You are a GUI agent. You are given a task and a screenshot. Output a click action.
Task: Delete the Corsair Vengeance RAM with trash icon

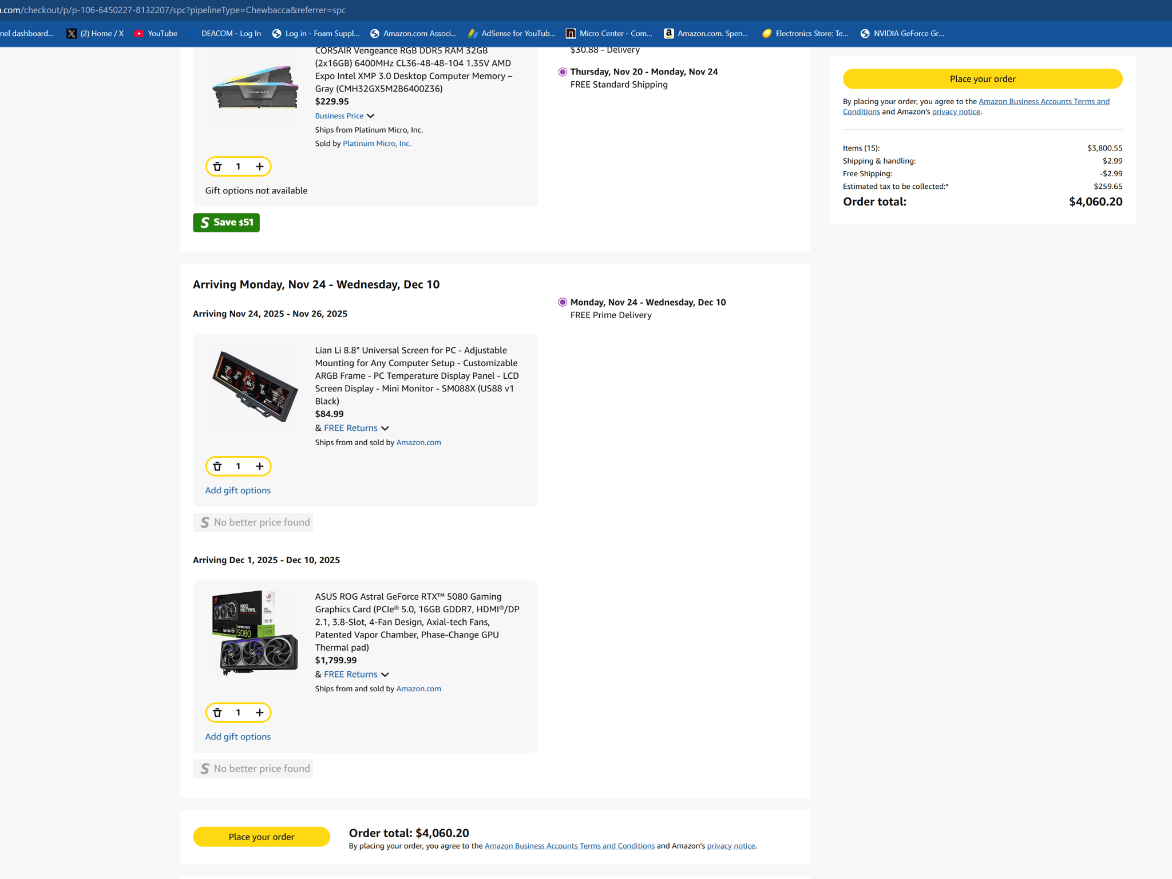tap(217, 167)
